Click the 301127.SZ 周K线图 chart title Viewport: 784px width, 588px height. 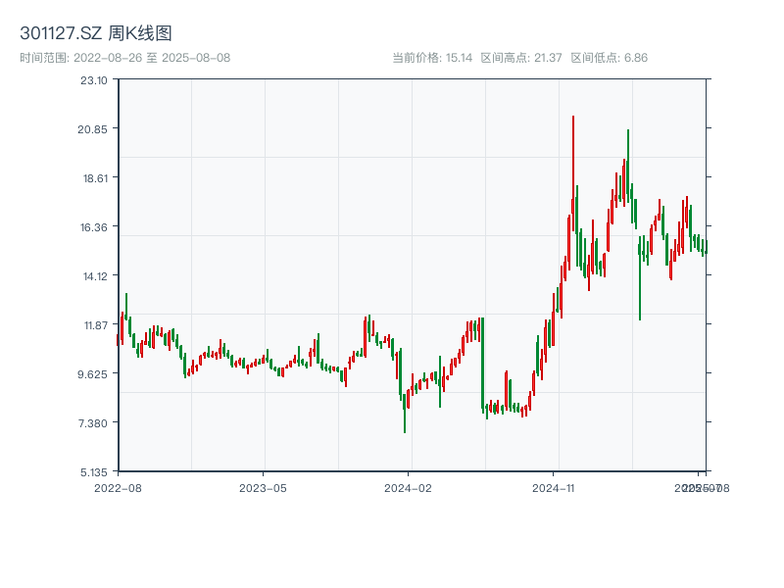(96, 34)
